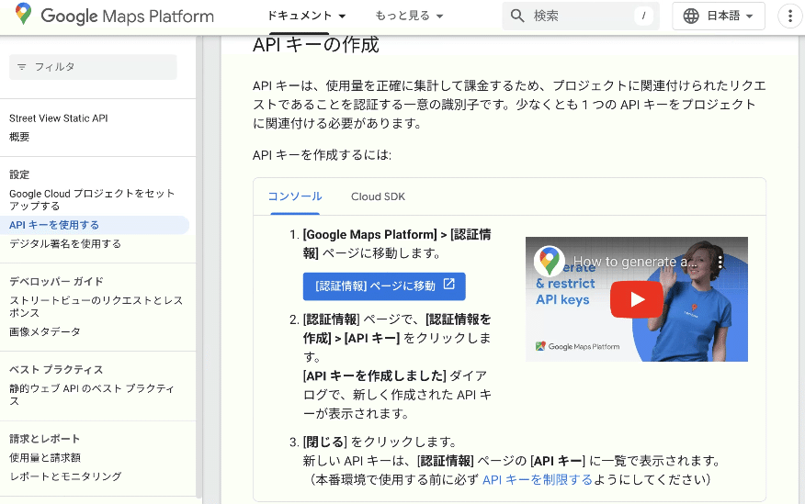Click the search magnifier icon
Screen dimensions: 805x504
coord(517,16)
